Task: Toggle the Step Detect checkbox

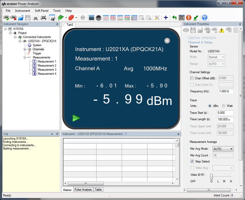Action: pos(192,161)
